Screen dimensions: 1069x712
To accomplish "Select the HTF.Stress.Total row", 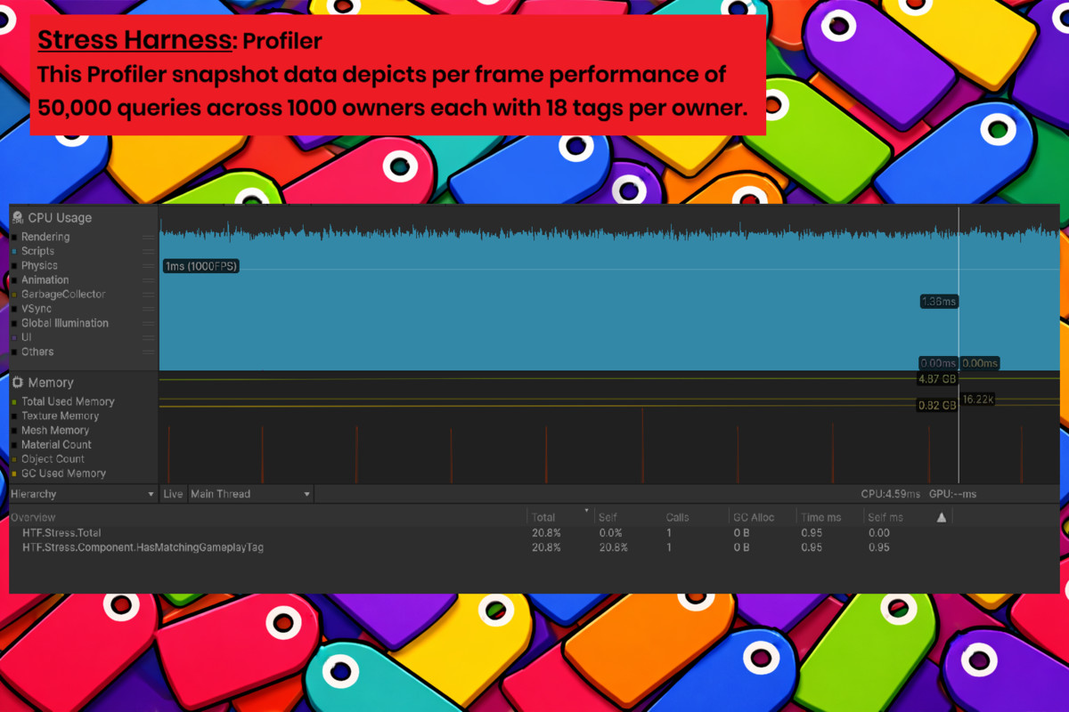I will pyautogui.click(x=534, y=533).
